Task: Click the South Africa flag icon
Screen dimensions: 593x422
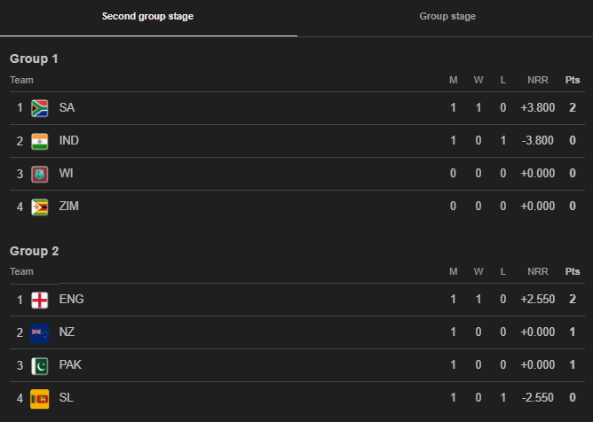Action: tap(39, 108)
